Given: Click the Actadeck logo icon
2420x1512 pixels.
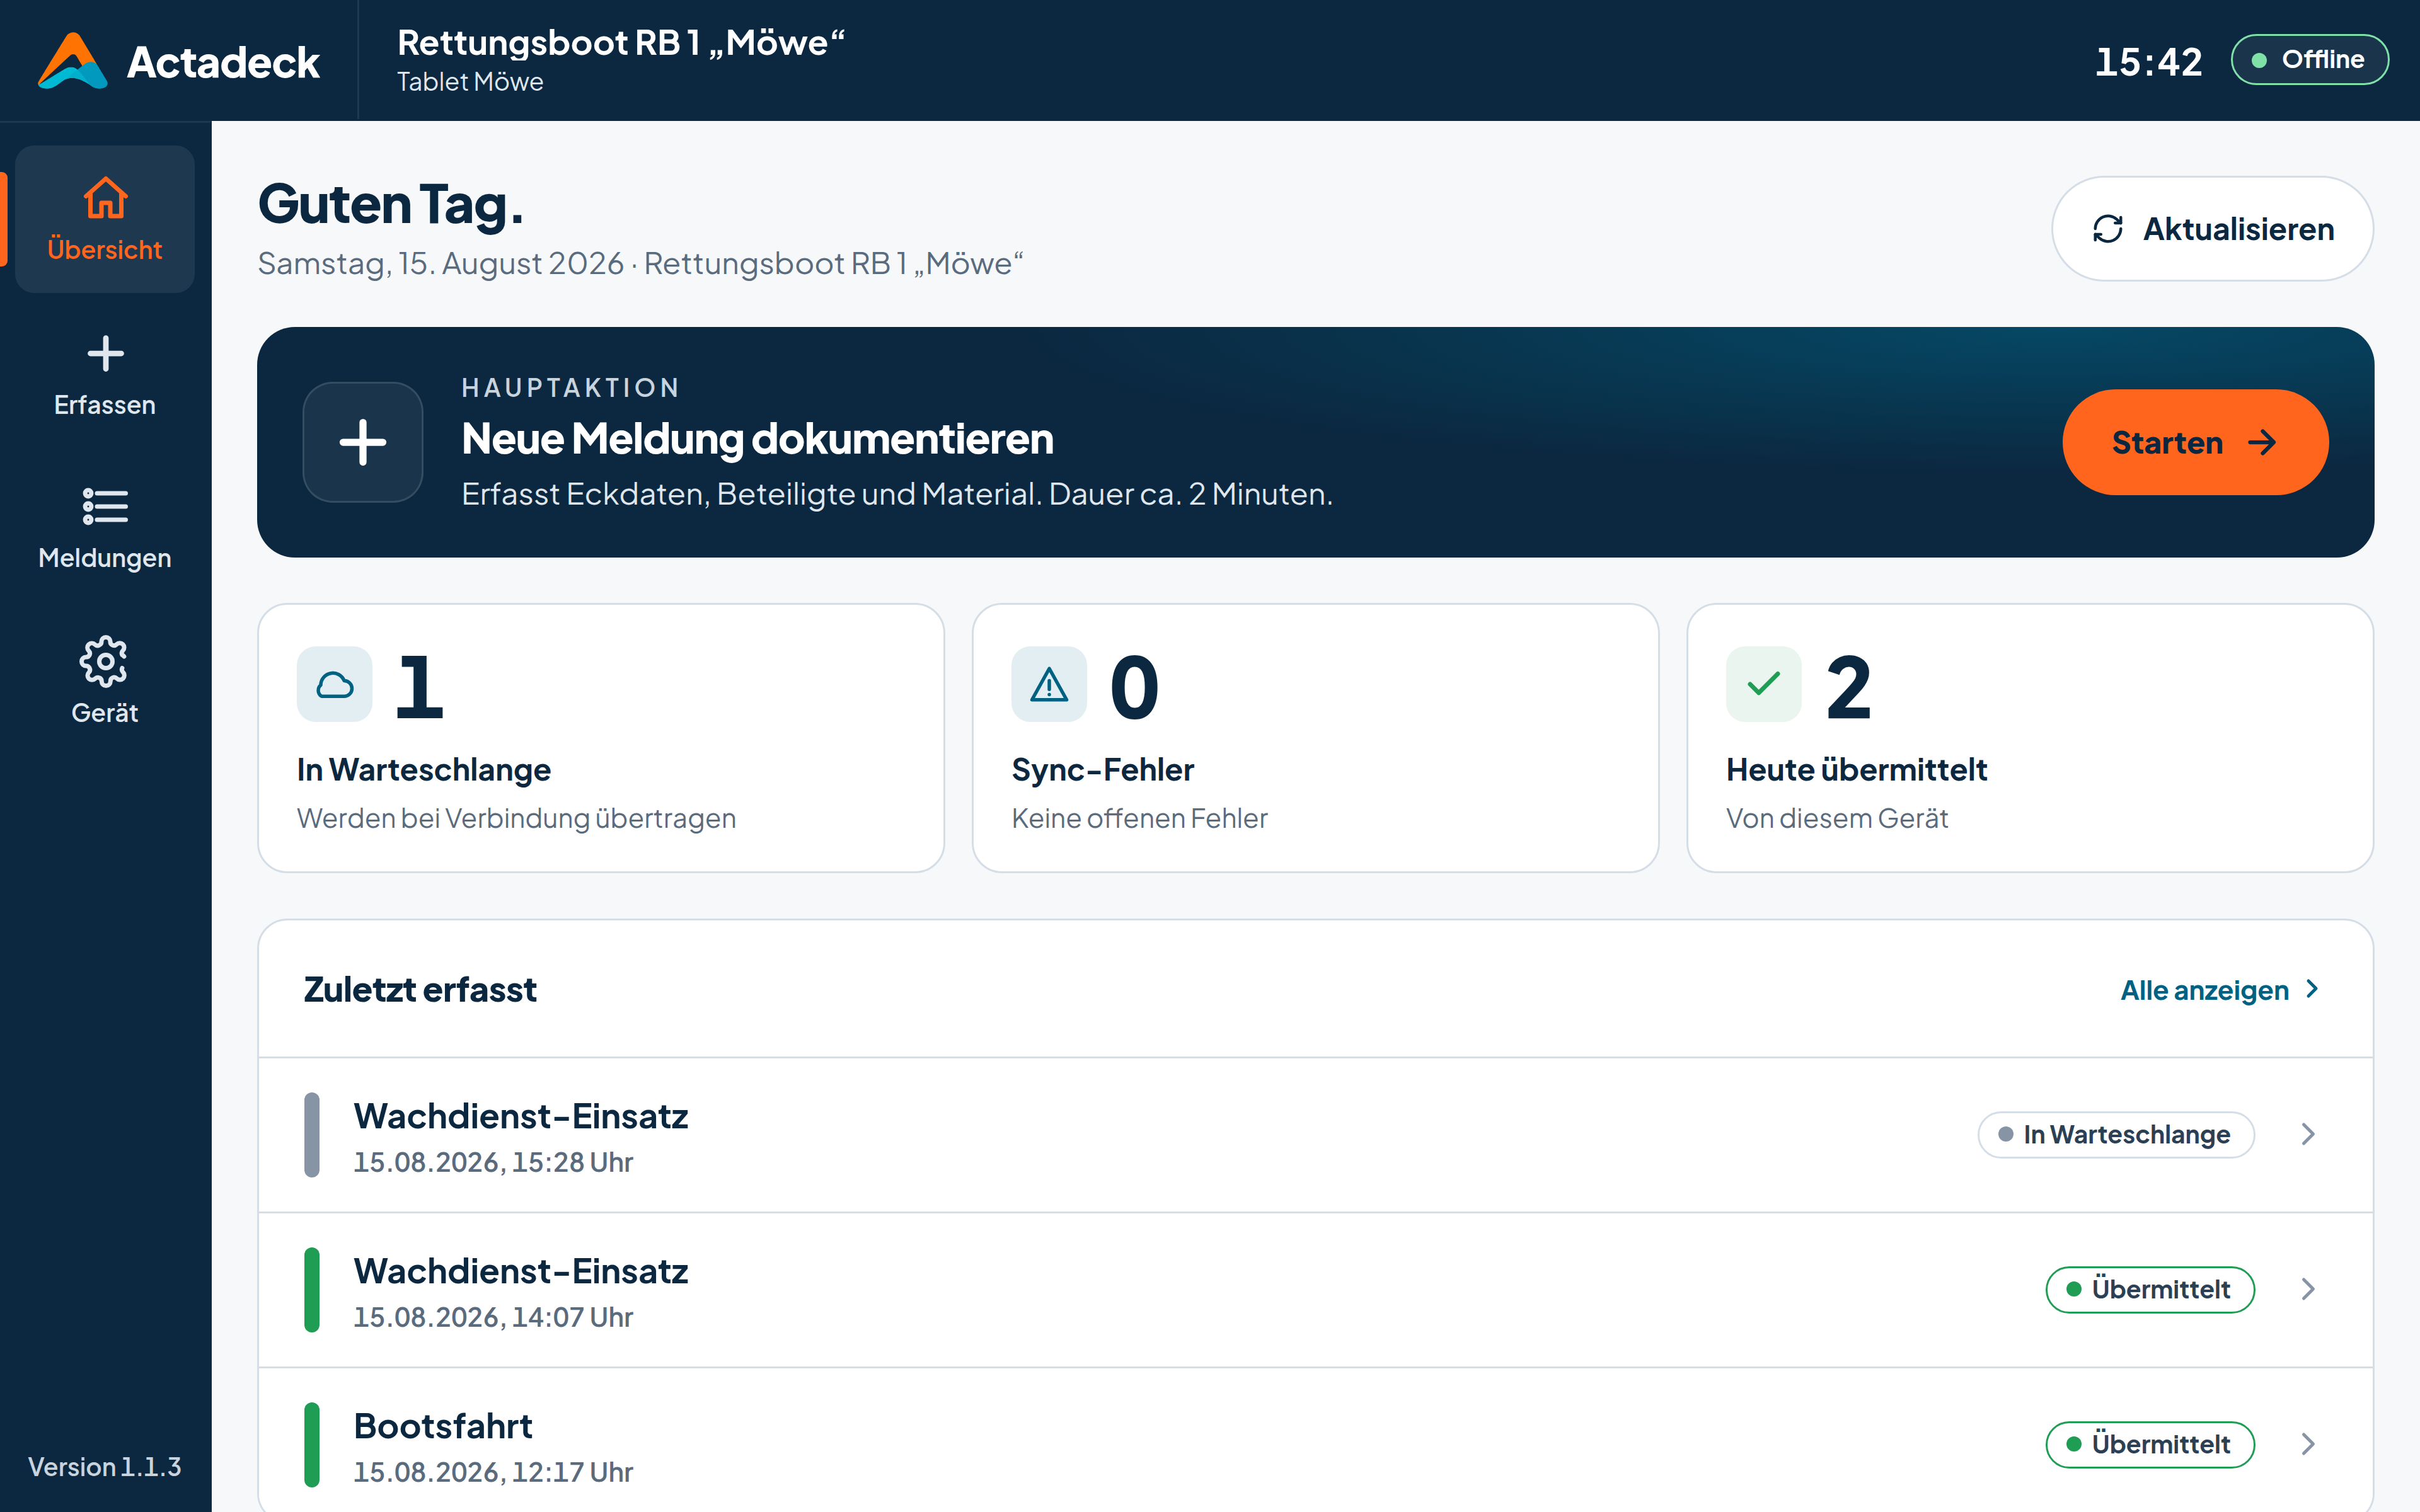Looking at the screenshot, I should [72, 61].
